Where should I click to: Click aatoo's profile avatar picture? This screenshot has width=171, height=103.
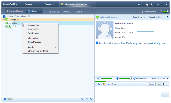point(105,30)
